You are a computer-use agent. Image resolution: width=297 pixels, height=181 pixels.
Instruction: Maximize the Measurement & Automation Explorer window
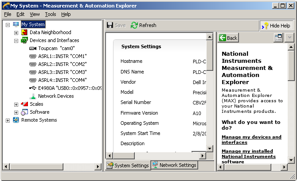coord(282,6)
